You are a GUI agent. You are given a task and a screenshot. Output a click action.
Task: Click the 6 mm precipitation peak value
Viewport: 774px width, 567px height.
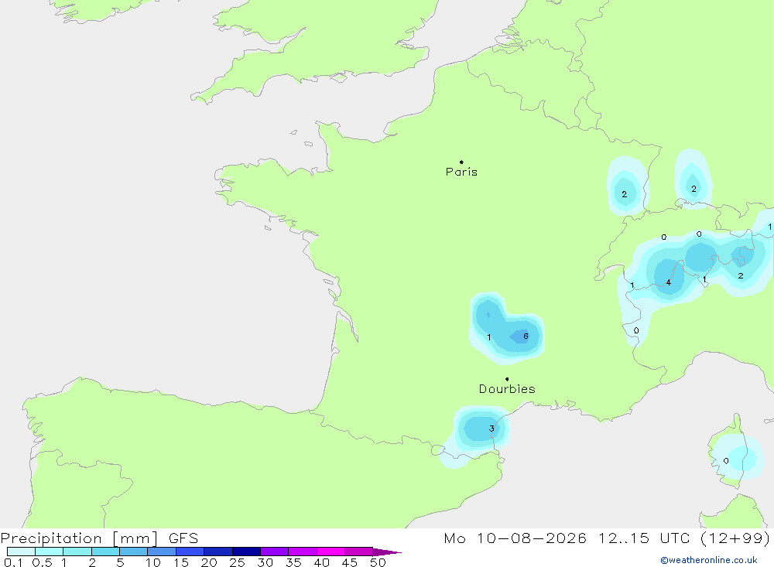(526, 336)
